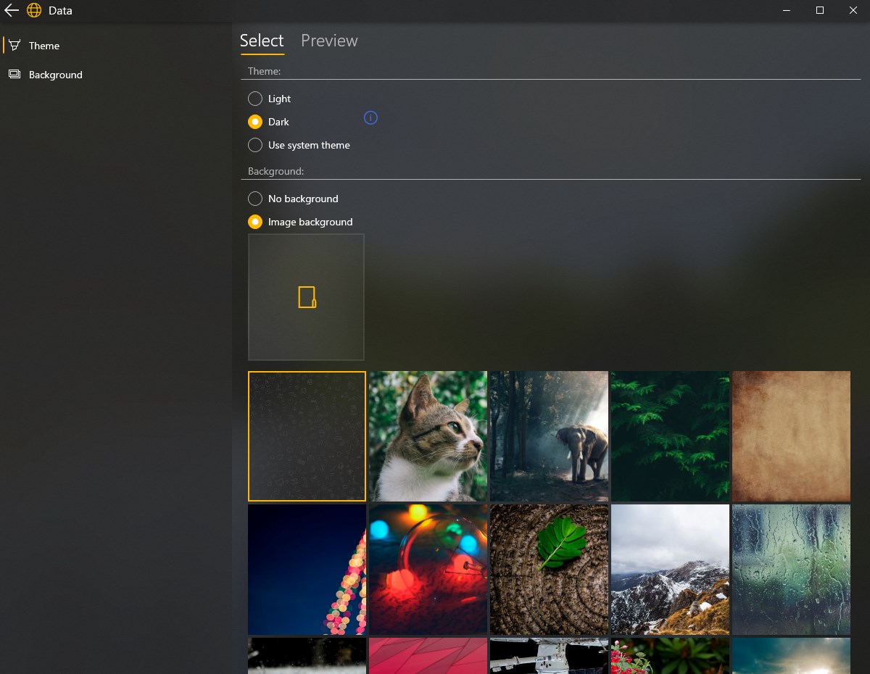This screenshot has width=870, height=674.
Task: Select the Image background option
Action: point(301,222)
